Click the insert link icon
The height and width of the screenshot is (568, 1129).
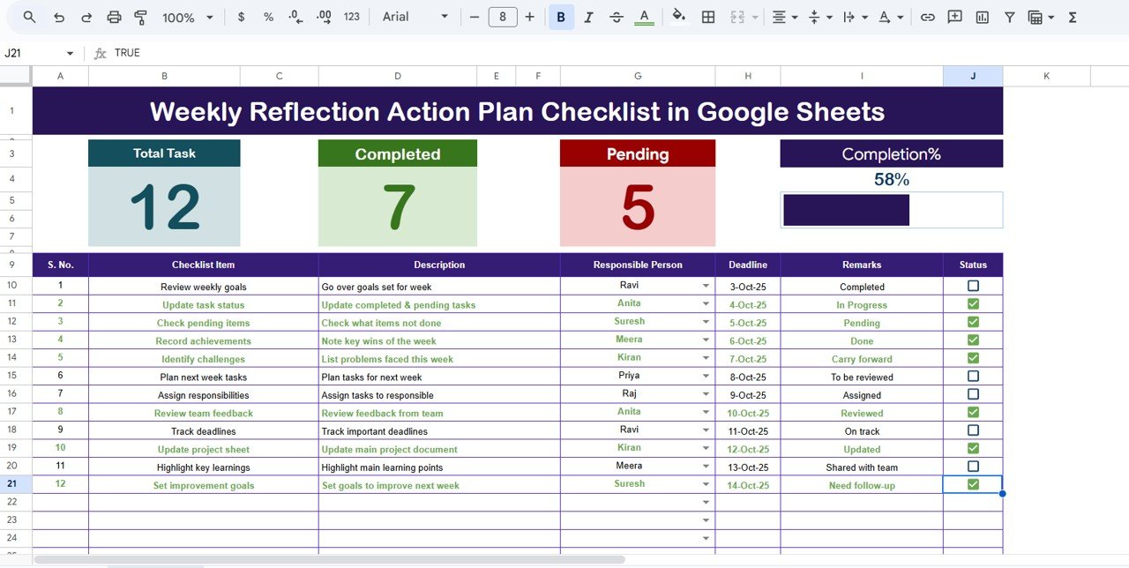[x=927, y=17]
